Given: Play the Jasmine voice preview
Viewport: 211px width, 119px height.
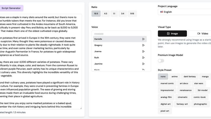Looking at the screenshot, I should pyautogui.click(x=143, y=64).
